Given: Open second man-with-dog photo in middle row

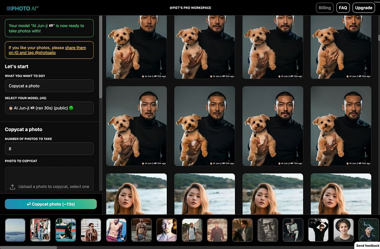Looking at the screenshot, I should click(204, 126).
